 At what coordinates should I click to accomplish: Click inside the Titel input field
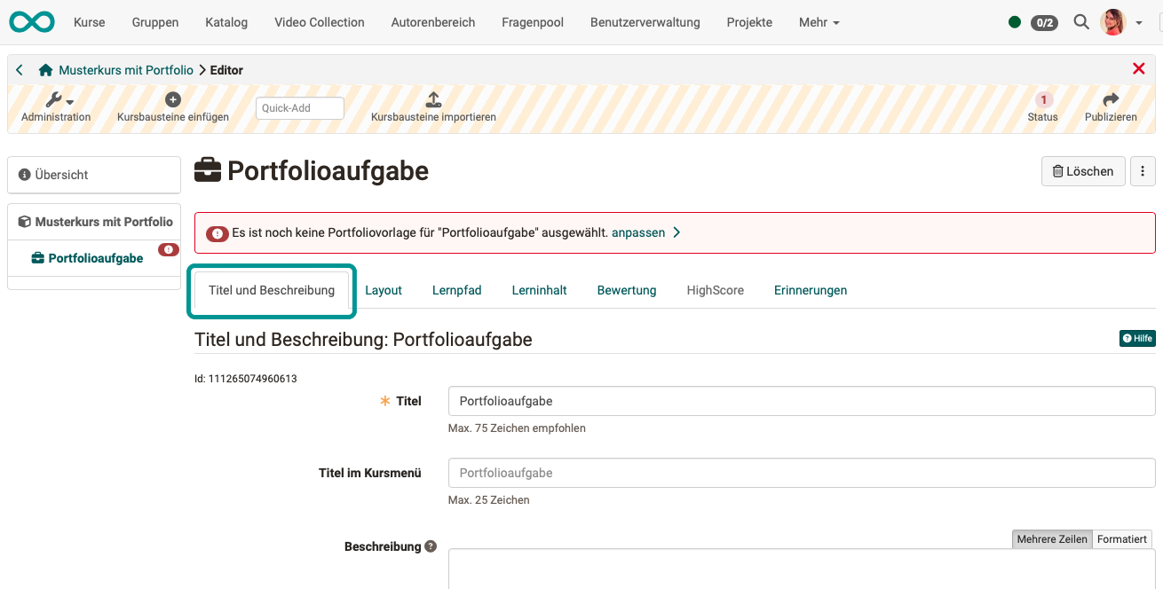tap(799, 401)
